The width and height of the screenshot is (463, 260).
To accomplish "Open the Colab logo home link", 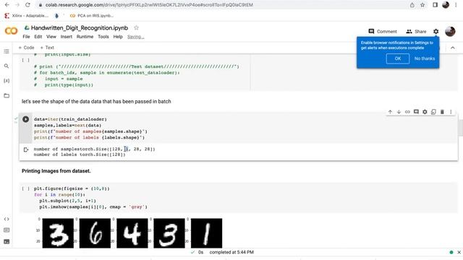I will 12,30.
